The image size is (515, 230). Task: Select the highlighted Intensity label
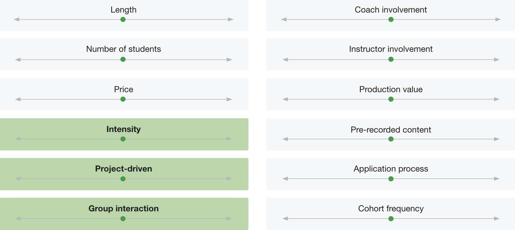pos(123,129)
